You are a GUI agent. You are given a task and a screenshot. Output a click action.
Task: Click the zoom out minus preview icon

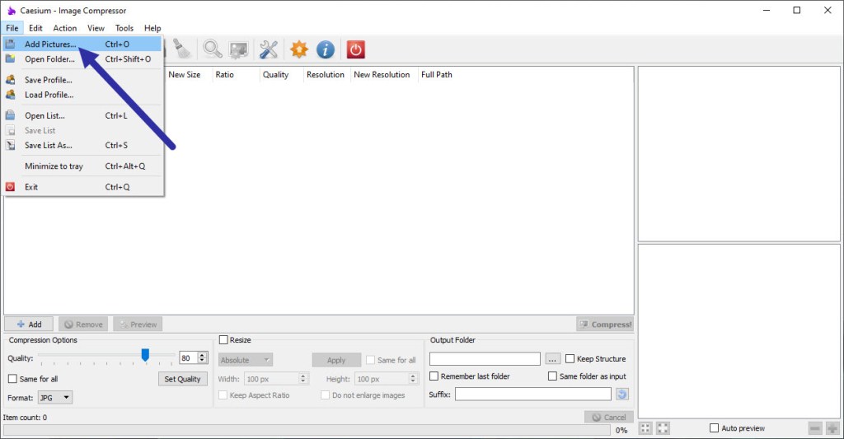[x=815, y=428]
